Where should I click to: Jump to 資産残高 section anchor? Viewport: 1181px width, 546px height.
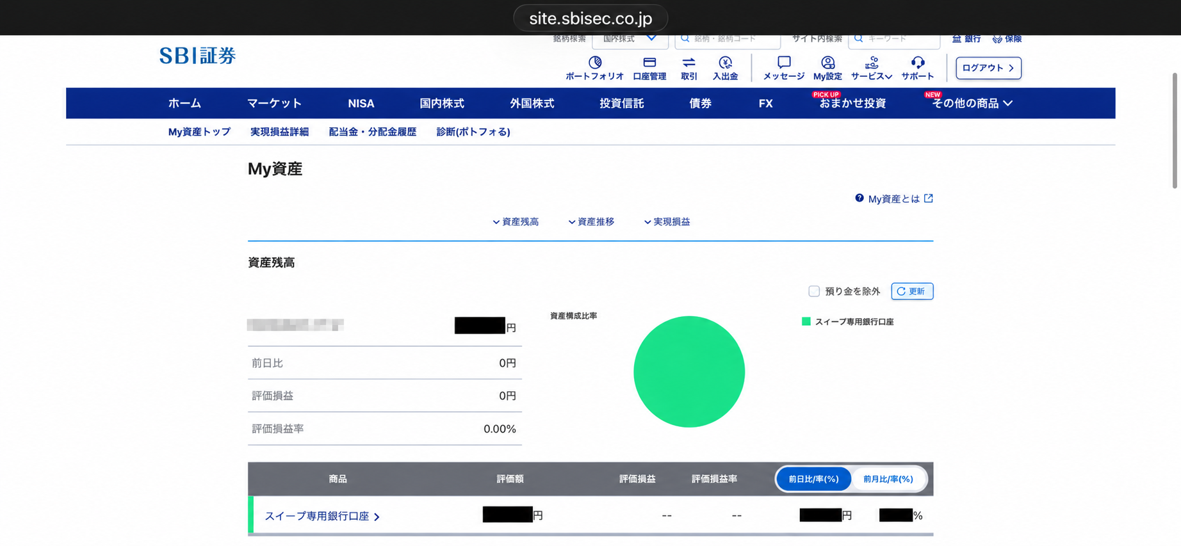[516, 221]
